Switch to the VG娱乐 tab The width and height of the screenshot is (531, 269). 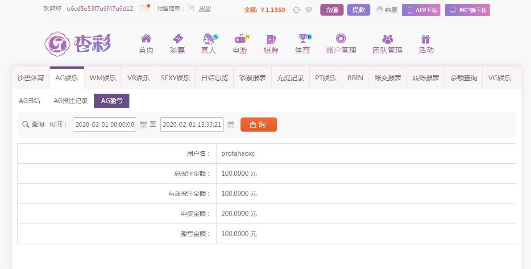coord(499,78)
